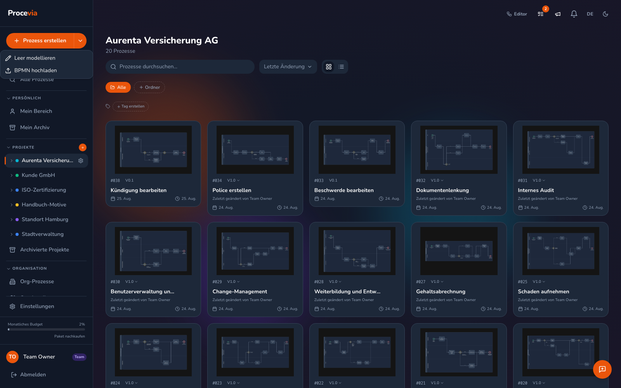Focus the Prozesse durchsuchen search field
The width and height of the screenshot is (621, 388).
tap(180, 67)
